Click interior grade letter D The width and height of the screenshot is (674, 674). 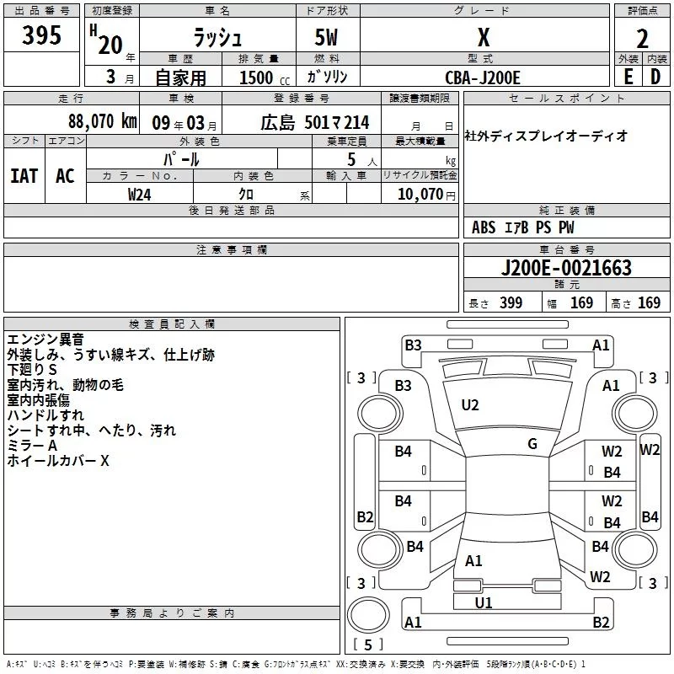(655, 77)
